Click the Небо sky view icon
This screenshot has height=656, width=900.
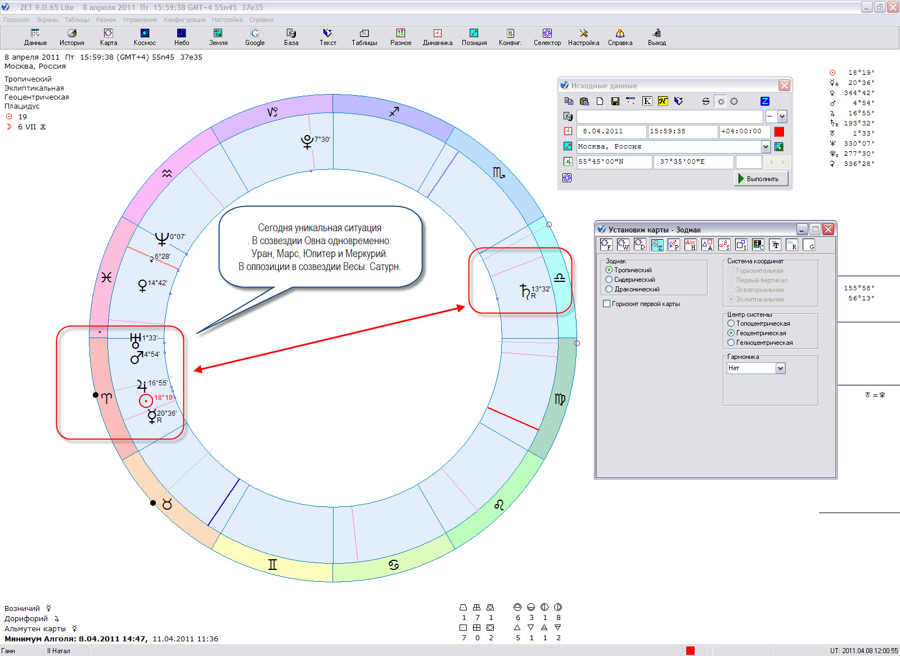click(181, 37)
